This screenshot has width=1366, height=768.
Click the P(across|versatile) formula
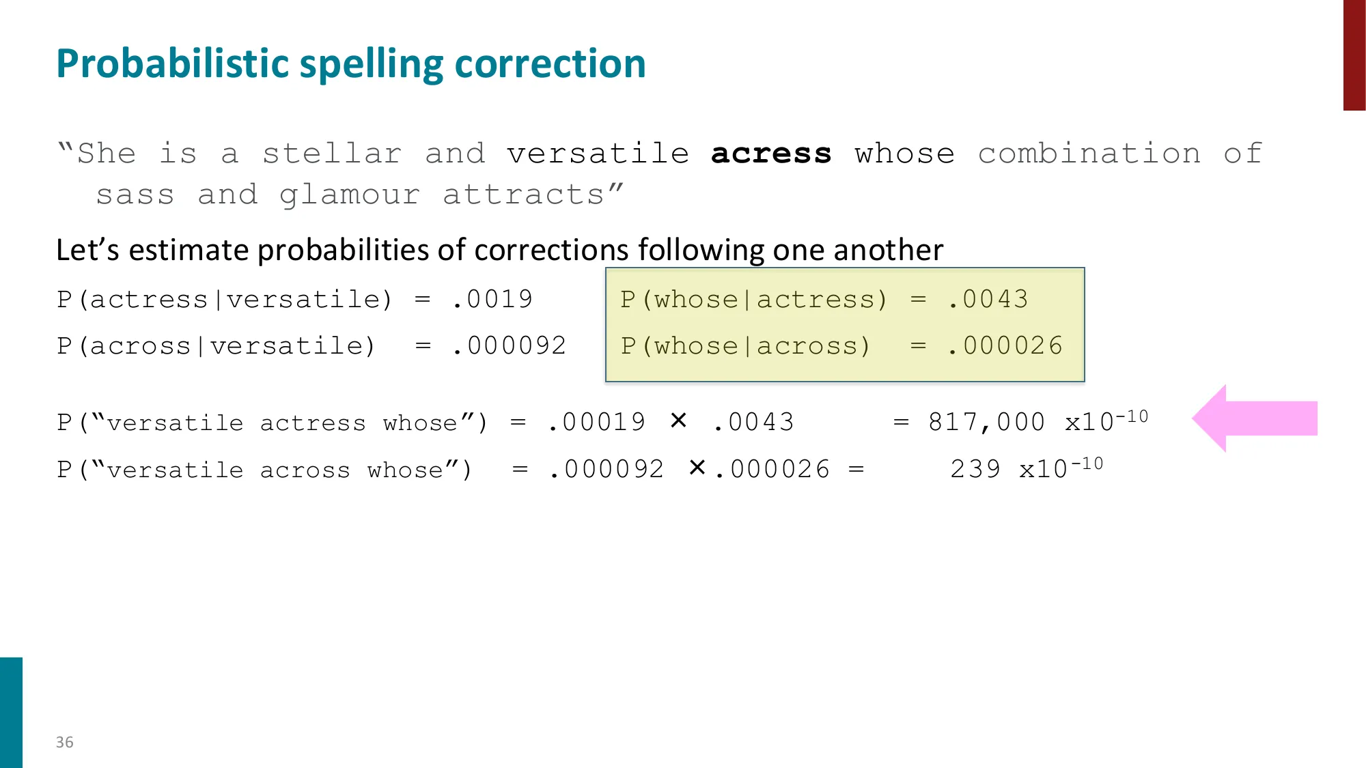216,346
